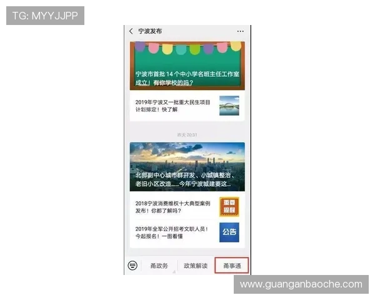Tap the orange 重要提醒 thumbnail
The height and width of the screenshot is (300, 375).
click(229, 207)
